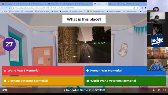The height and width of the screenshot is (95, 168).
Task: Click the audio indicator on Kahoot! tab
Action: [104, 4]
